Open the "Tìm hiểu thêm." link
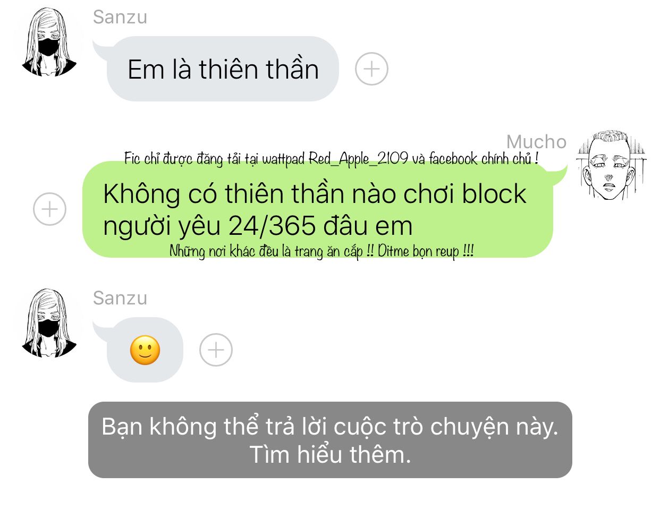 330,455
